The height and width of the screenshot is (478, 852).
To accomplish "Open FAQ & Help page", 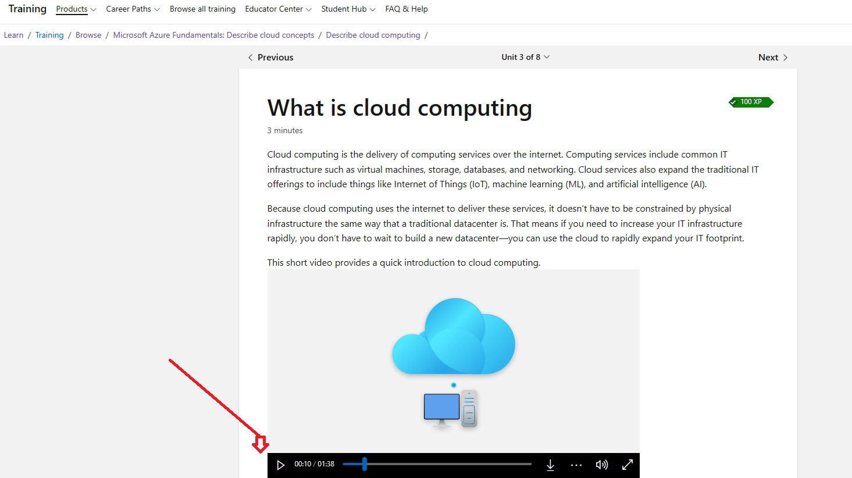I will tap(407, 9).
